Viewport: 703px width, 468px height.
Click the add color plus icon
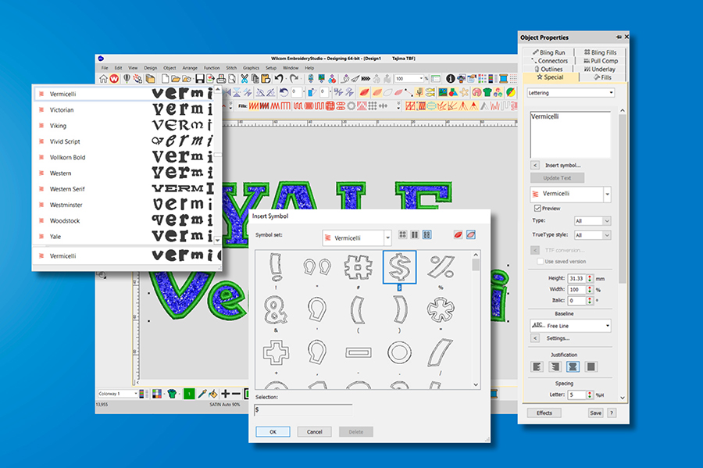225,394
